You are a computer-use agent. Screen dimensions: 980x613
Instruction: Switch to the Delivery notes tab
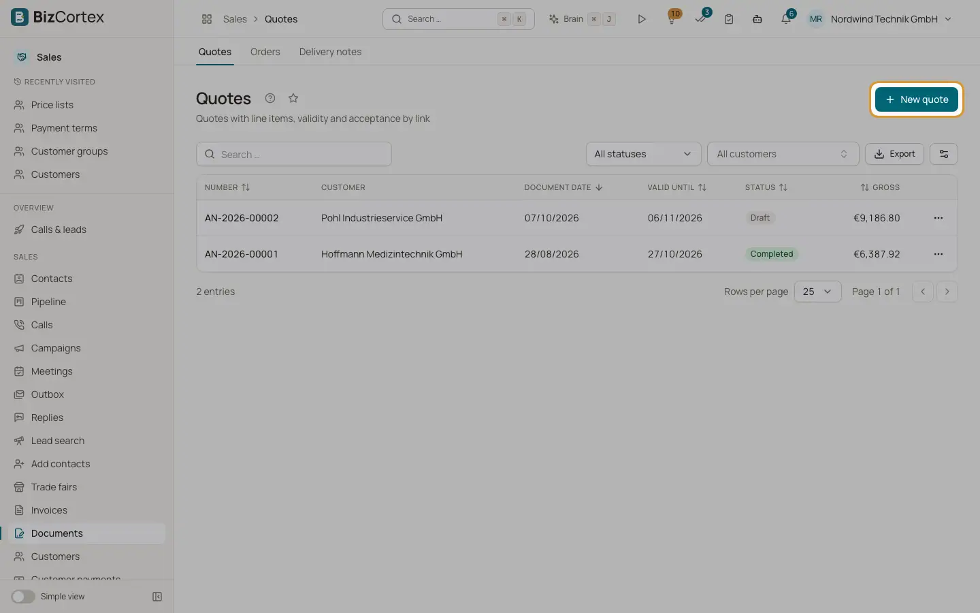pos(330,52)
